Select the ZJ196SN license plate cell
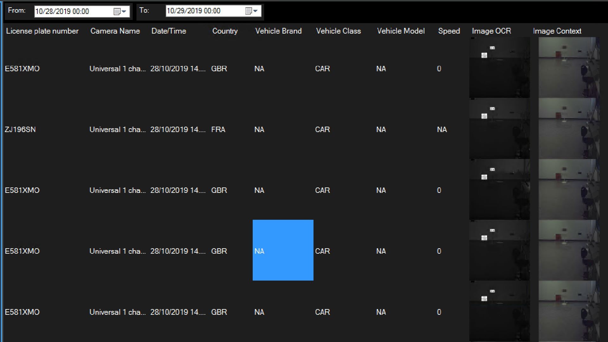Image resolution: width=608 pixels, height=342 pixels. [20, 130]
